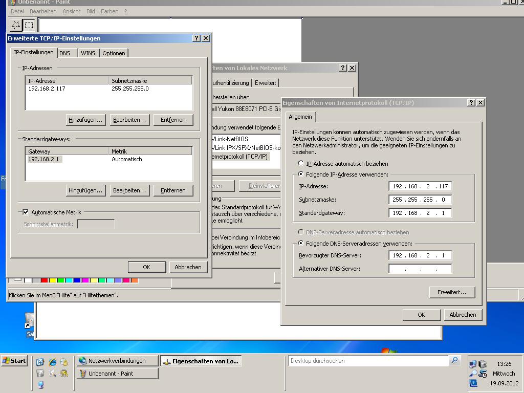The width and height of the screenshot is (524, 393).
Task: Click the network computers tray icon
Action: click(x=473, y=364)
